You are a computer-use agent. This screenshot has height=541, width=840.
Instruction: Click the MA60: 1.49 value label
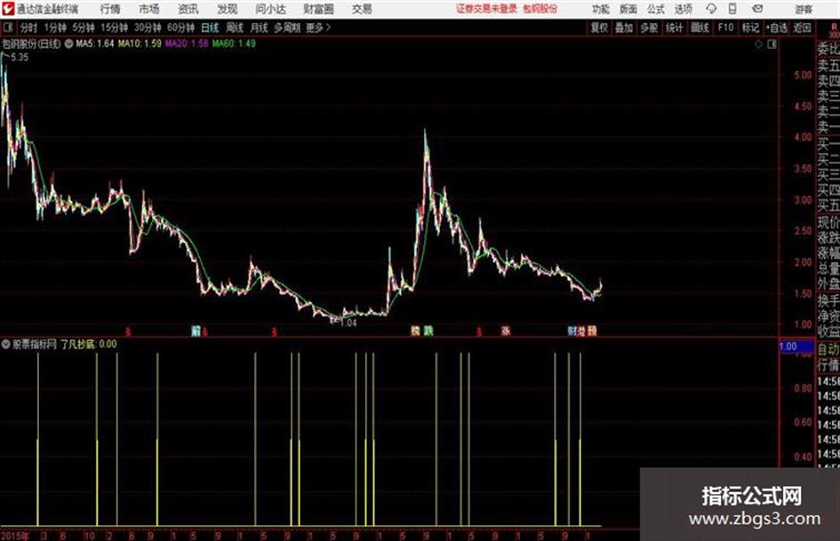[234, 44]
